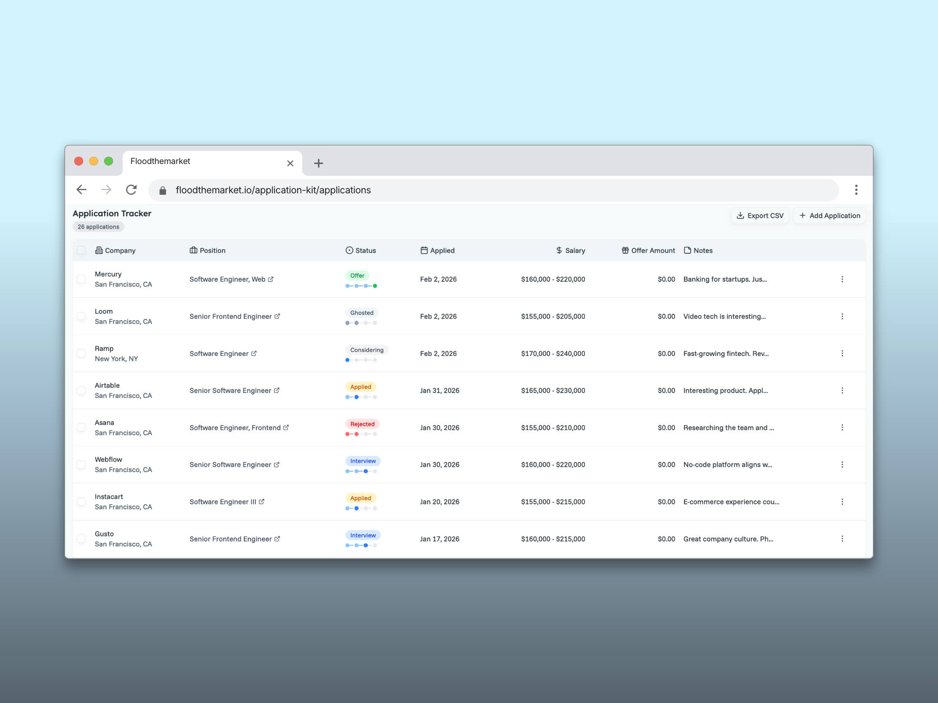Open Ramp's Software Engineer job posting link
Screen dimensions: 938x703
(254, 353)
